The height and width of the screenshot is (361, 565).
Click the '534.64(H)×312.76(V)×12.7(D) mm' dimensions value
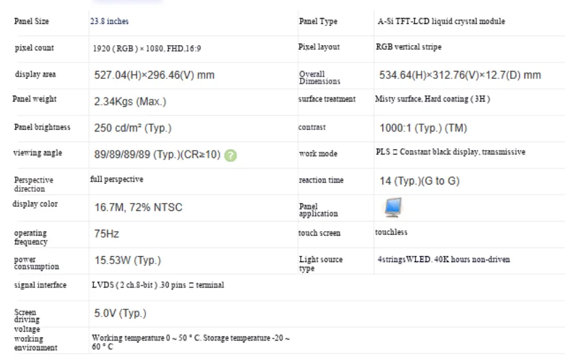460,75
